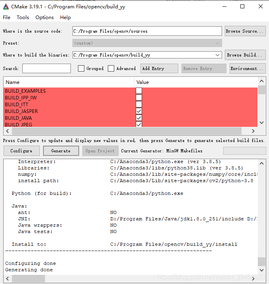Select the BUILD_IPP_IW entry name

coord(21,98)
